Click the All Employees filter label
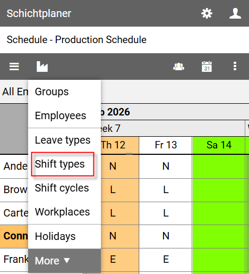 (x=15, y=92)
